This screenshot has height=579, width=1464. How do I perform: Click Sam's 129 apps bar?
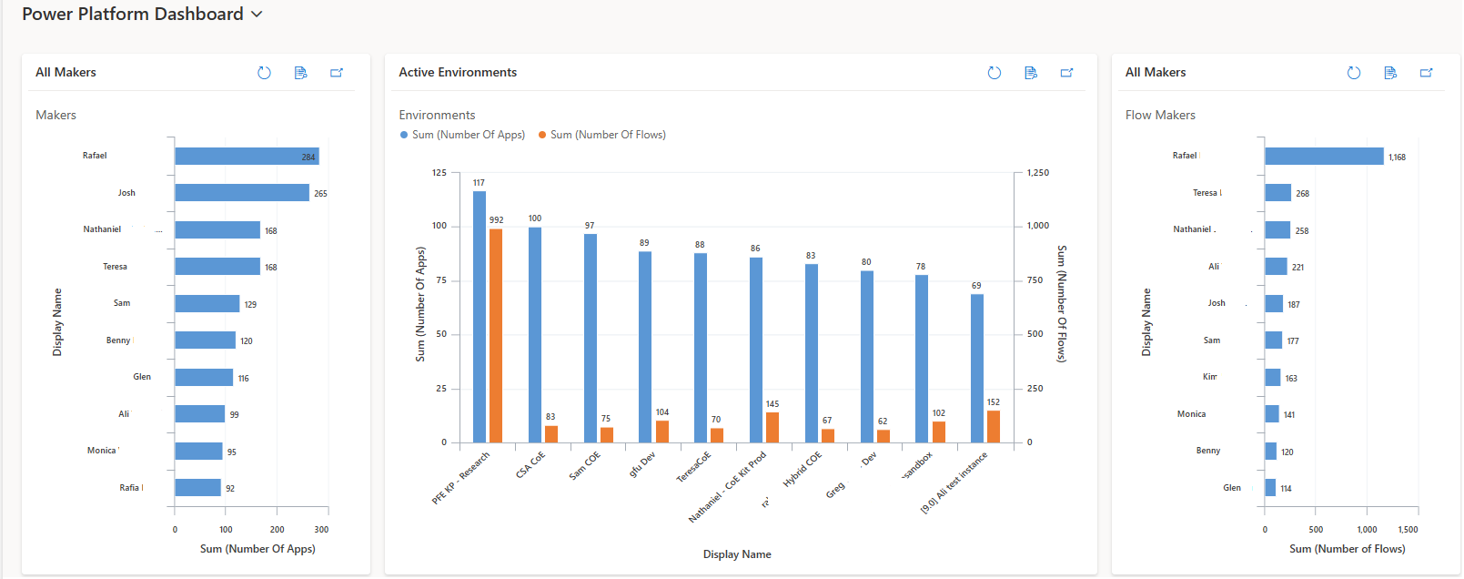[x=207, y=304]
